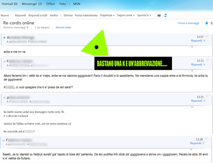Click the 12.07 timestamp

click(x=200, y=37)
